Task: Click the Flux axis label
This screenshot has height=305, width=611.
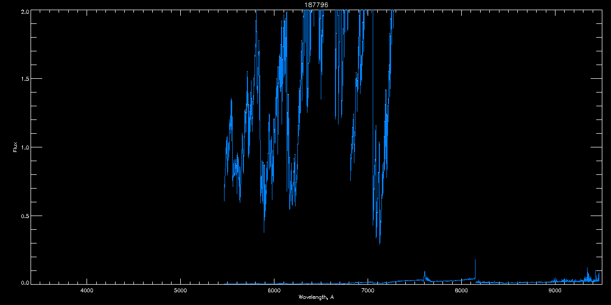Action: point(15,147)
